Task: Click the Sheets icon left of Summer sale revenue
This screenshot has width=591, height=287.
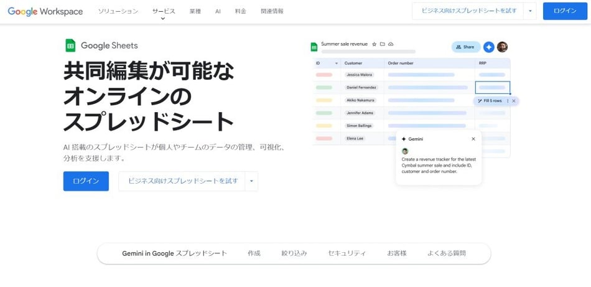Action: tap(314, 47)
